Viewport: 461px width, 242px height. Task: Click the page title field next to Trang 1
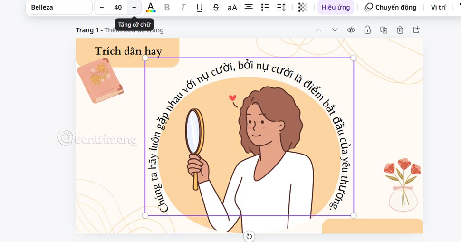pyautogui.click(x=134, y=30)
